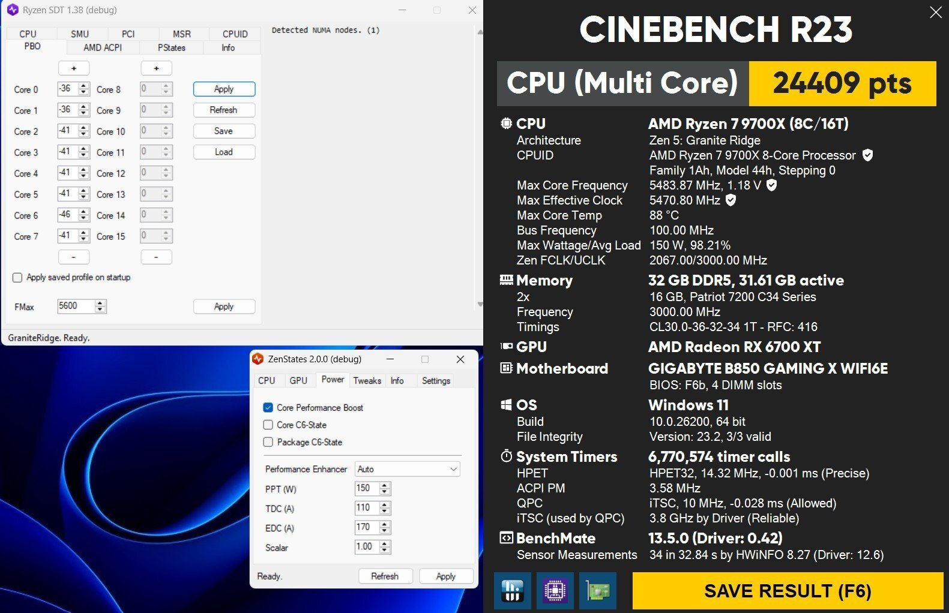Screen dimensions: 949x613
Task: Untick the Core Performance Boost checkbox
Action: point(268,408)
